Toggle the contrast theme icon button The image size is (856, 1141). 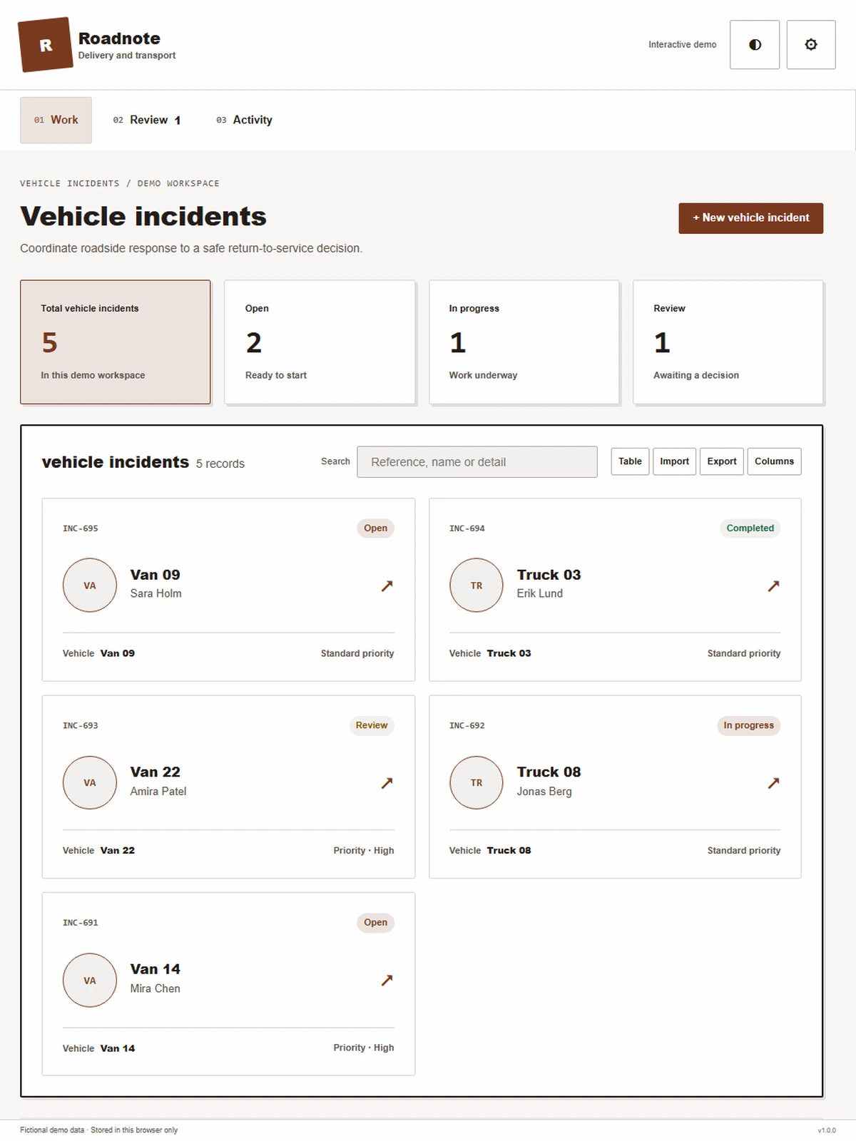(755, 45)
